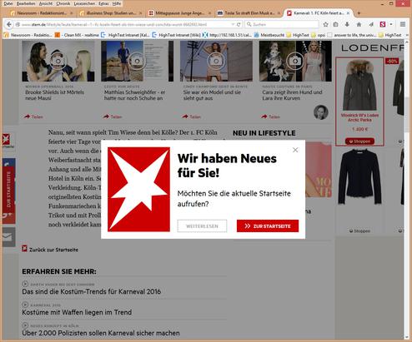
Task: Open the http://192.168.1.51 bookmark
Action: [x=227, y=35]
